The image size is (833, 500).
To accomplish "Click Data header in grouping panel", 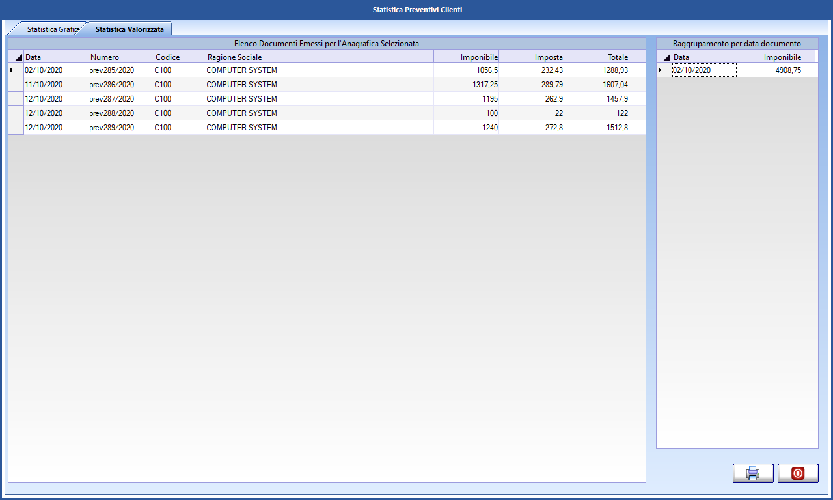I will click(x=705, y=57).
